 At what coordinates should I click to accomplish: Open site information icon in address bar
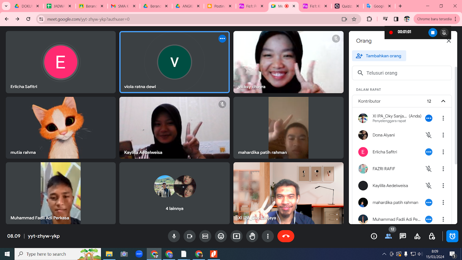tap(41, 19)
